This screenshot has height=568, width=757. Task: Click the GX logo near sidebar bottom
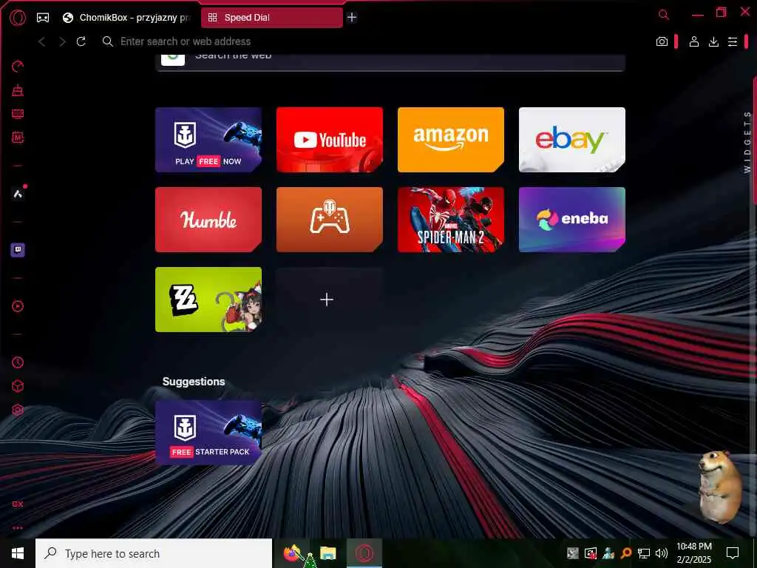coord(18,504)
